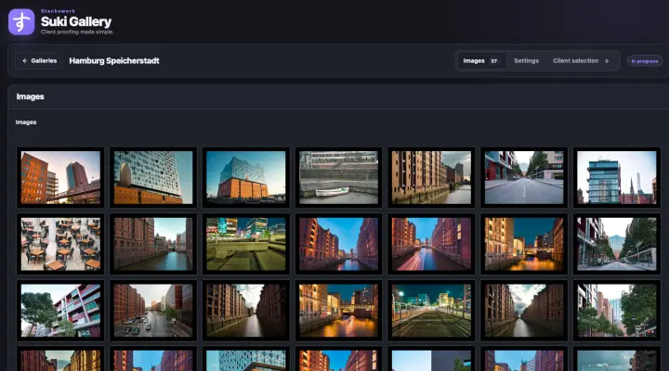This screenshot has width=669, height=371.
Task: Open the white boat in canal thumbnail
Action: pyautogui.click(x=339, y=178)
